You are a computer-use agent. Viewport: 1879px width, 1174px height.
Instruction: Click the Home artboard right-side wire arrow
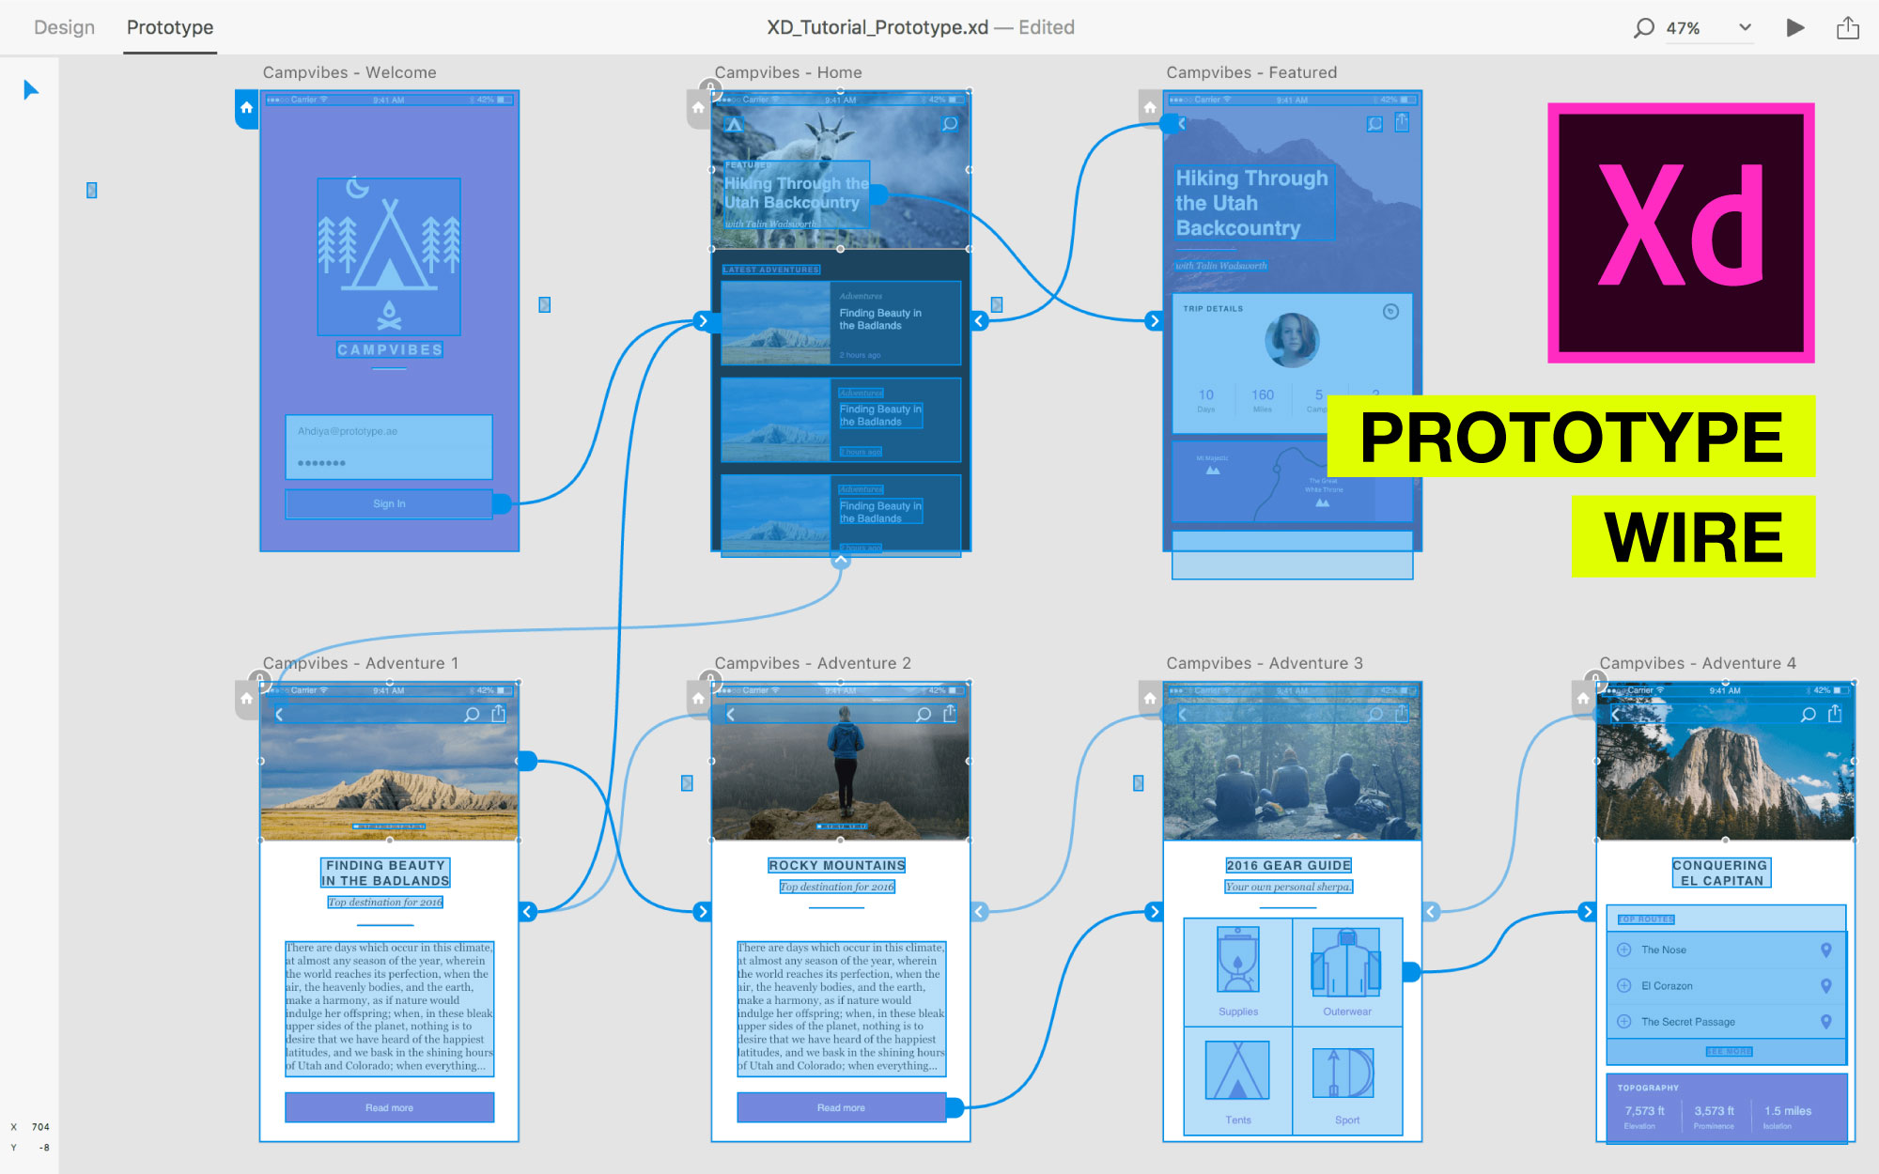click(980, 321)
